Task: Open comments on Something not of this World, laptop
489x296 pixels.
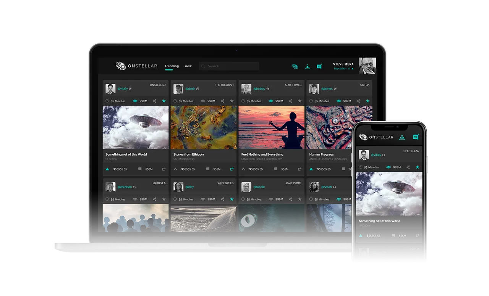Action: [x=140, y=169]
